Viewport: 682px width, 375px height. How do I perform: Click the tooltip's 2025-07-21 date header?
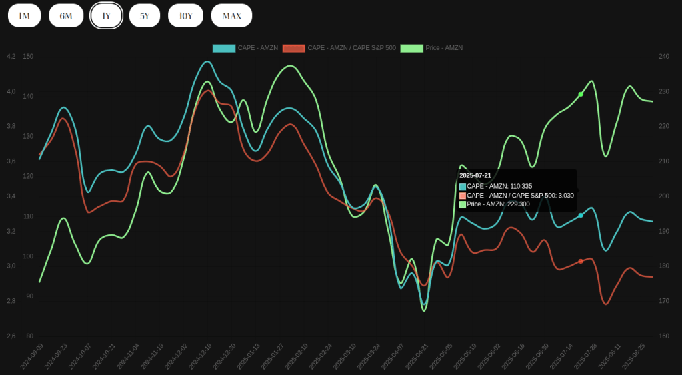pos(475,175)
